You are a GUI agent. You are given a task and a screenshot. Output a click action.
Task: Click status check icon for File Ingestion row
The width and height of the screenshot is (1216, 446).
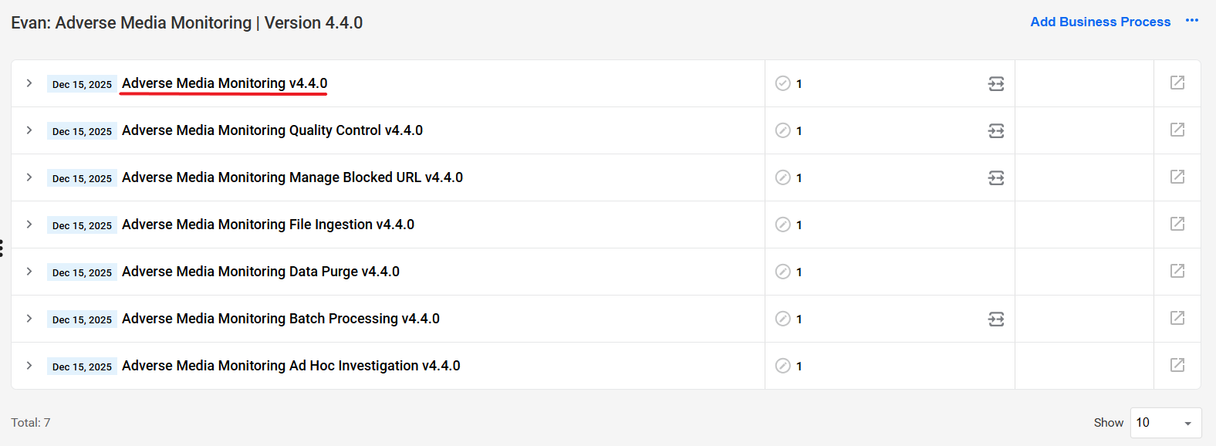[782, 225]
